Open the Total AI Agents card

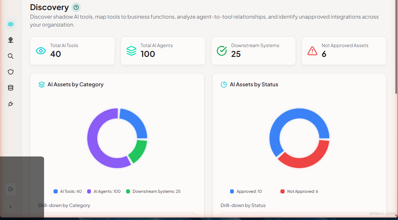pyautogui.click(x=163, y=51)
